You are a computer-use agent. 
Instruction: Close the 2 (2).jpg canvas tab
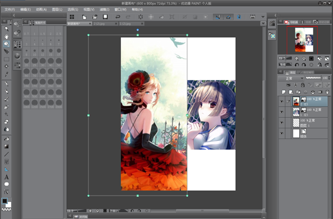tap(116, 24)
